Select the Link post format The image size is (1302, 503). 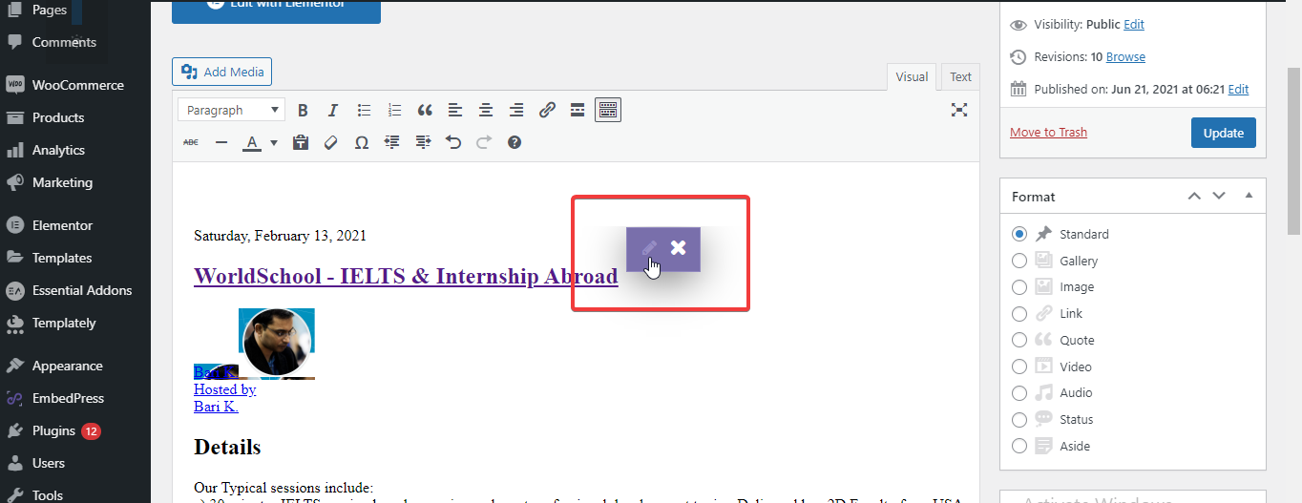point(1019,314)
